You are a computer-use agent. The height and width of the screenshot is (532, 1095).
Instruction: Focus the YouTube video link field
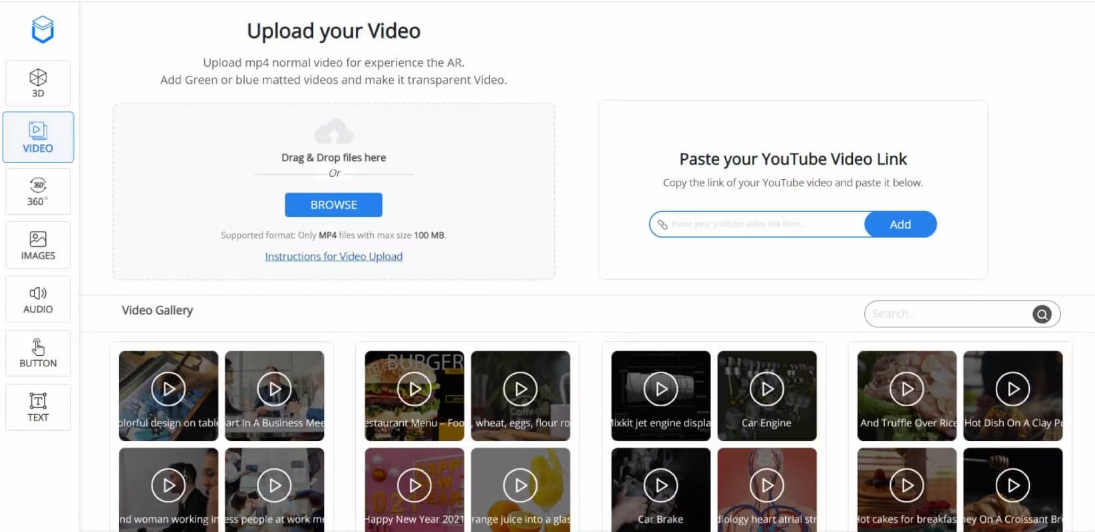(x=758, y=224)
